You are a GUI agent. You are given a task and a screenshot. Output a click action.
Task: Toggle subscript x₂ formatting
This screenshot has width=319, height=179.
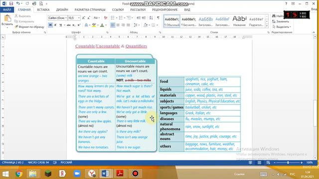[x=74, y=25]
